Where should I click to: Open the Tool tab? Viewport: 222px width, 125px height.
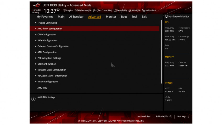pyautogui.click(x=134, y=17)
